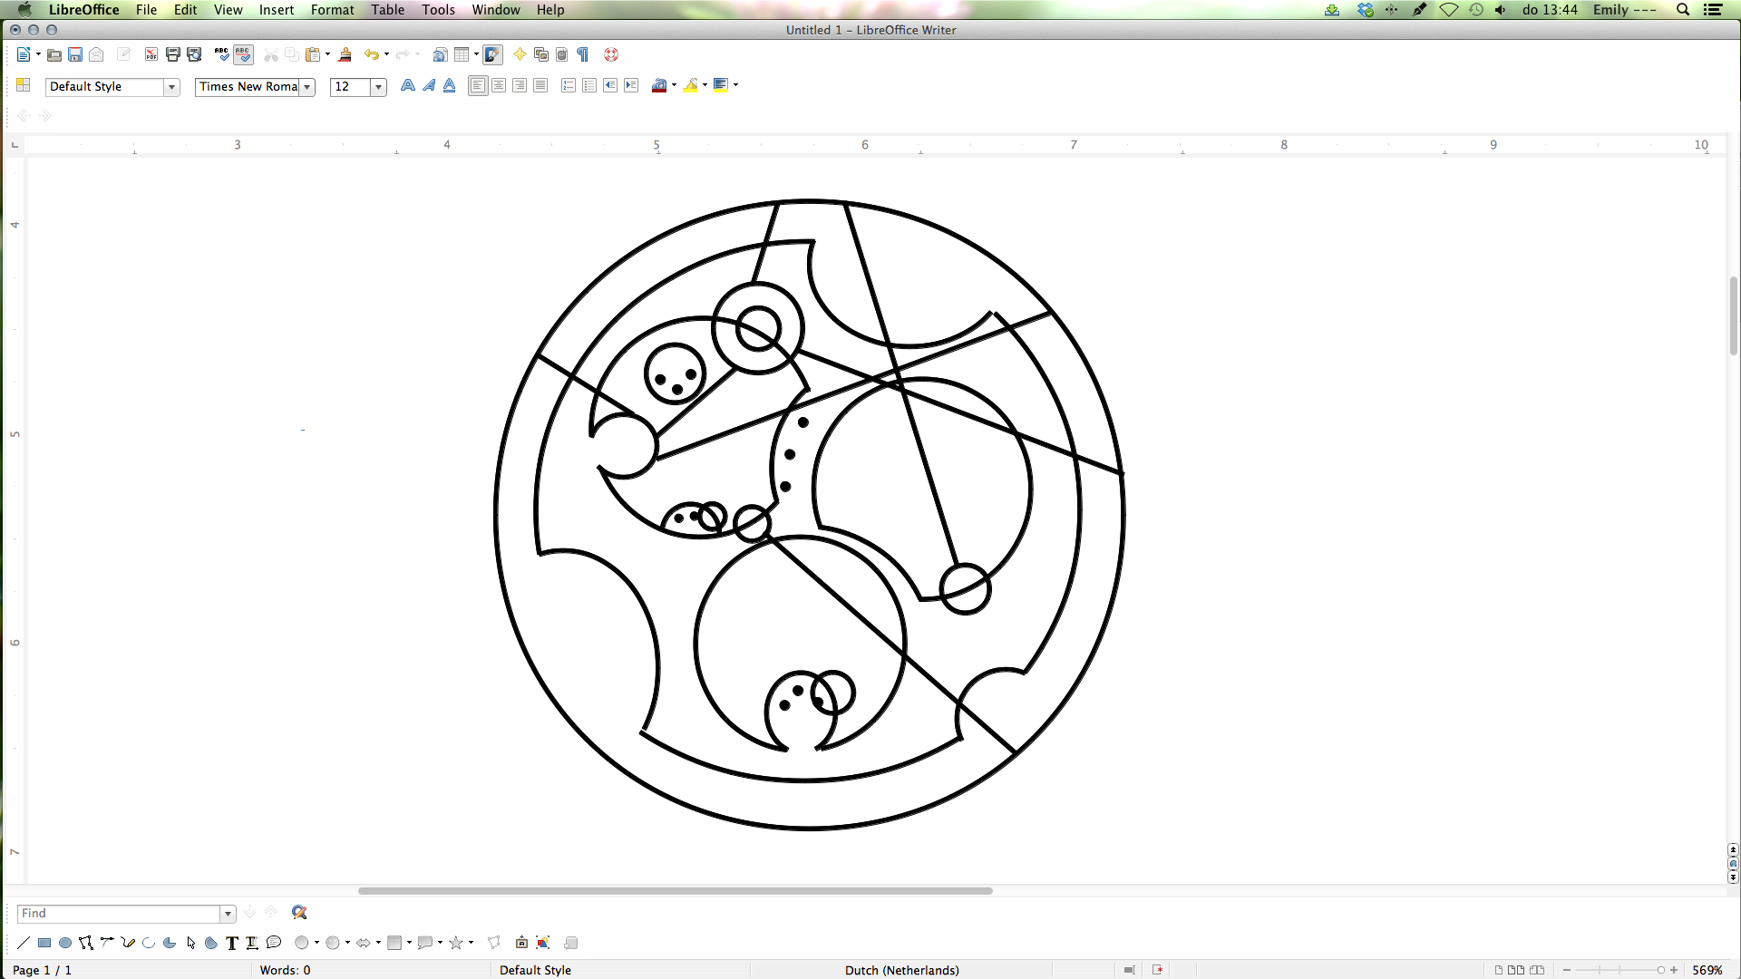
Task: Click the Freeform curve tool
Action: pos(128,942)
